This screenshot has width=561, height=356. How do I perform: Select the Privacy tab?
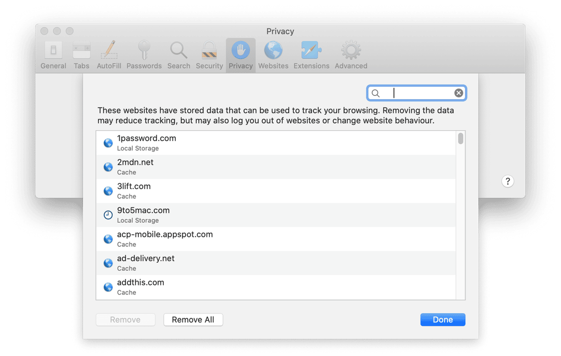pos(240,55)
